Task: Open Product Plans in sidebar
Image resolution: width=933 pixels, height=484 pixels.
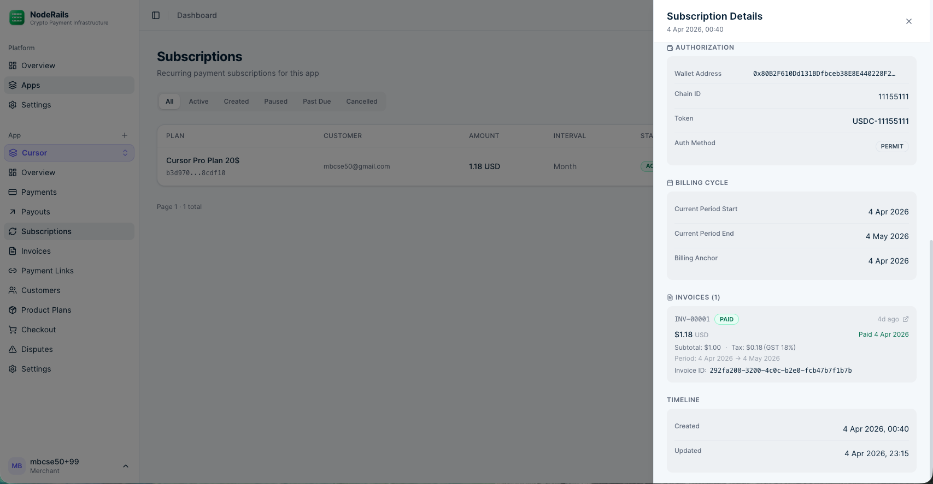Action: click(x=69, y=310)
